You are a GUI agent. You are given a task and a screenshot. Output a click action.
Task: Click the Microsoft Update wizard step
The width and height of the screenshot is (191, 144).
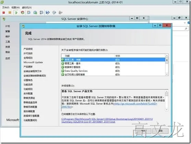click(33, 62)
